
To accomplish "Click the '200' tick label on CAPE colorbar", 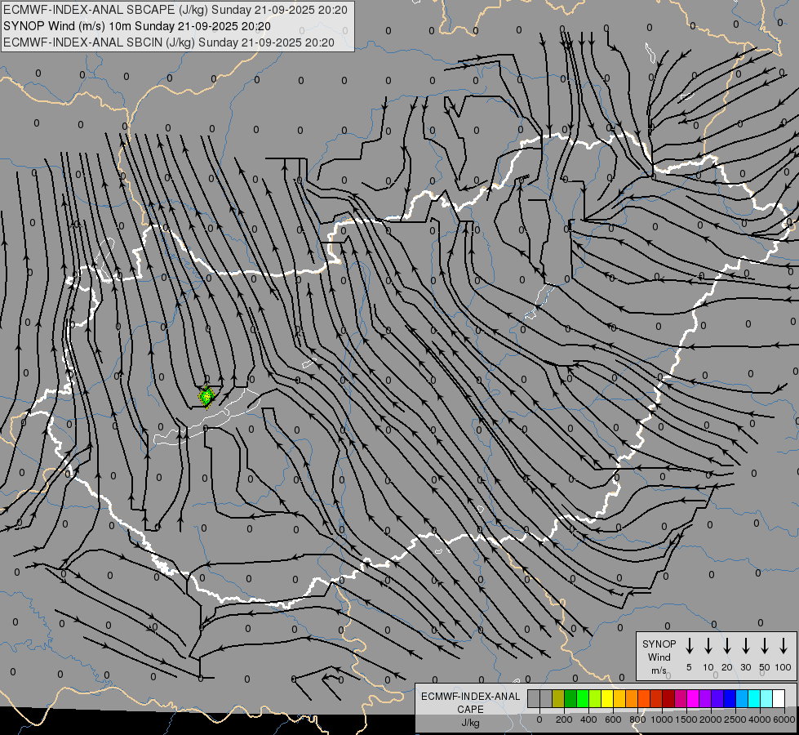I will click(x=564, y=719).
